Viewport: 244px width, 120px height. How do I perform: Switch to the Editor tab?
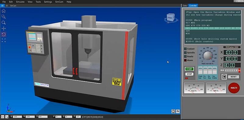(185, 5)
